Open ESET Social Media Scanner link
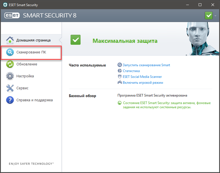This screenshot has height=173, width=220. [x=142, y=77]
